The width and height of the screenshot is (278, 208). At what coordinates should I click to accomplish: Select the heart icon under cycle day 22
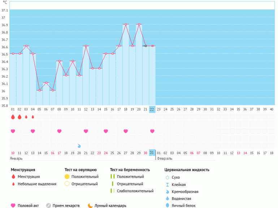(152, 131)
